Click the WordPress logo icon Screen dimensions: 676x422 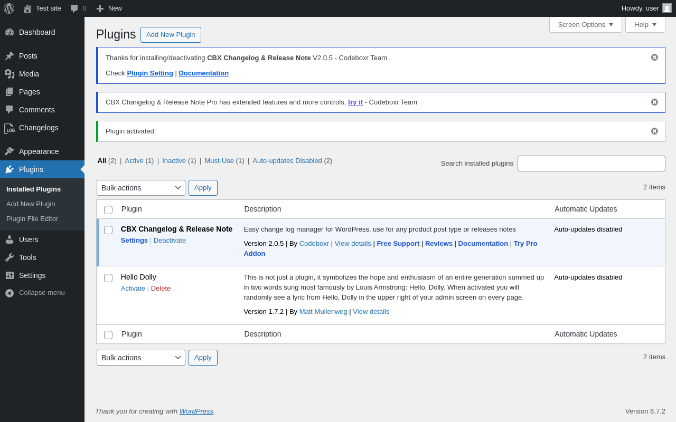coord(9,8)
